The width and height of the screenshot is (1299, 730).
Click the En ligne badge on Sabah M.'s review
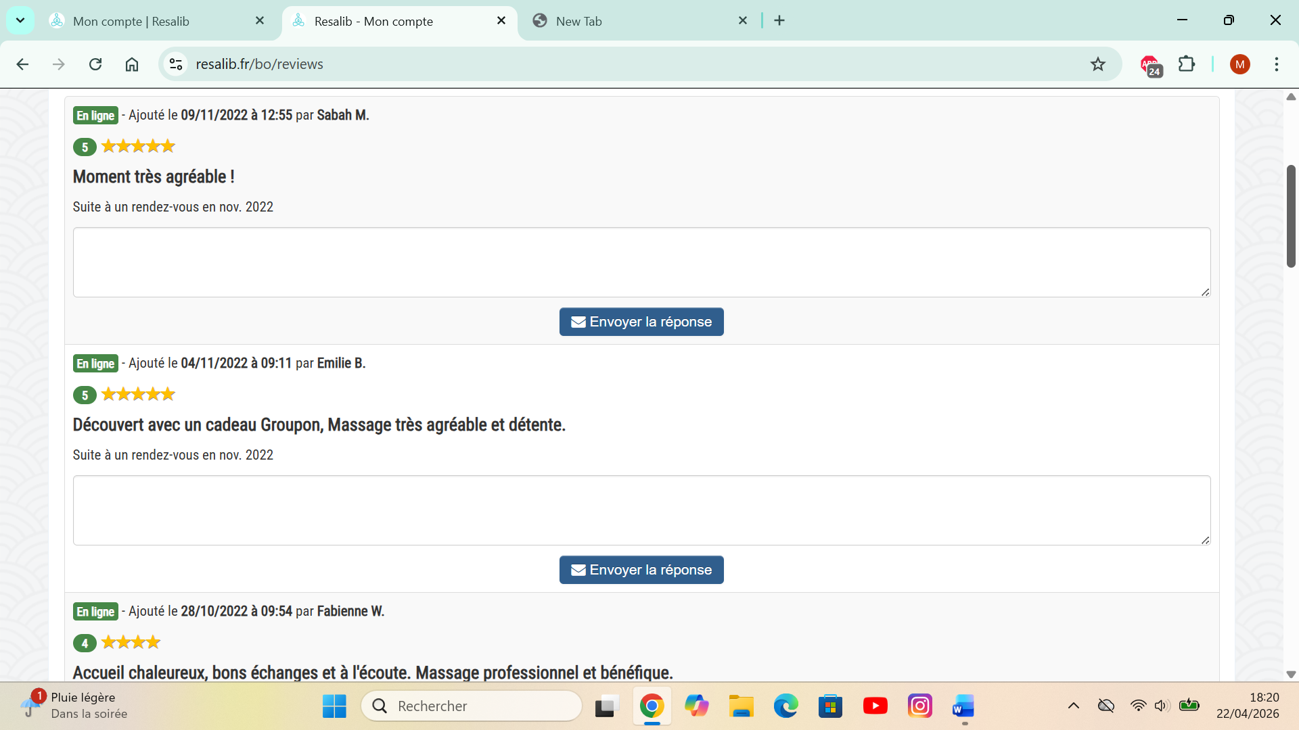[x=95, y=116]
